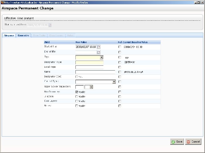The image size is (205, 153).
Task: Click the Start of life date field
Action: point(86,47)
